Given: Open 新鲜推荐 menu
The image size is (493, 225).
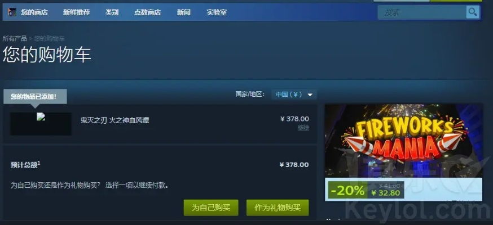Looking at the screenshot, I should [76, 12].
